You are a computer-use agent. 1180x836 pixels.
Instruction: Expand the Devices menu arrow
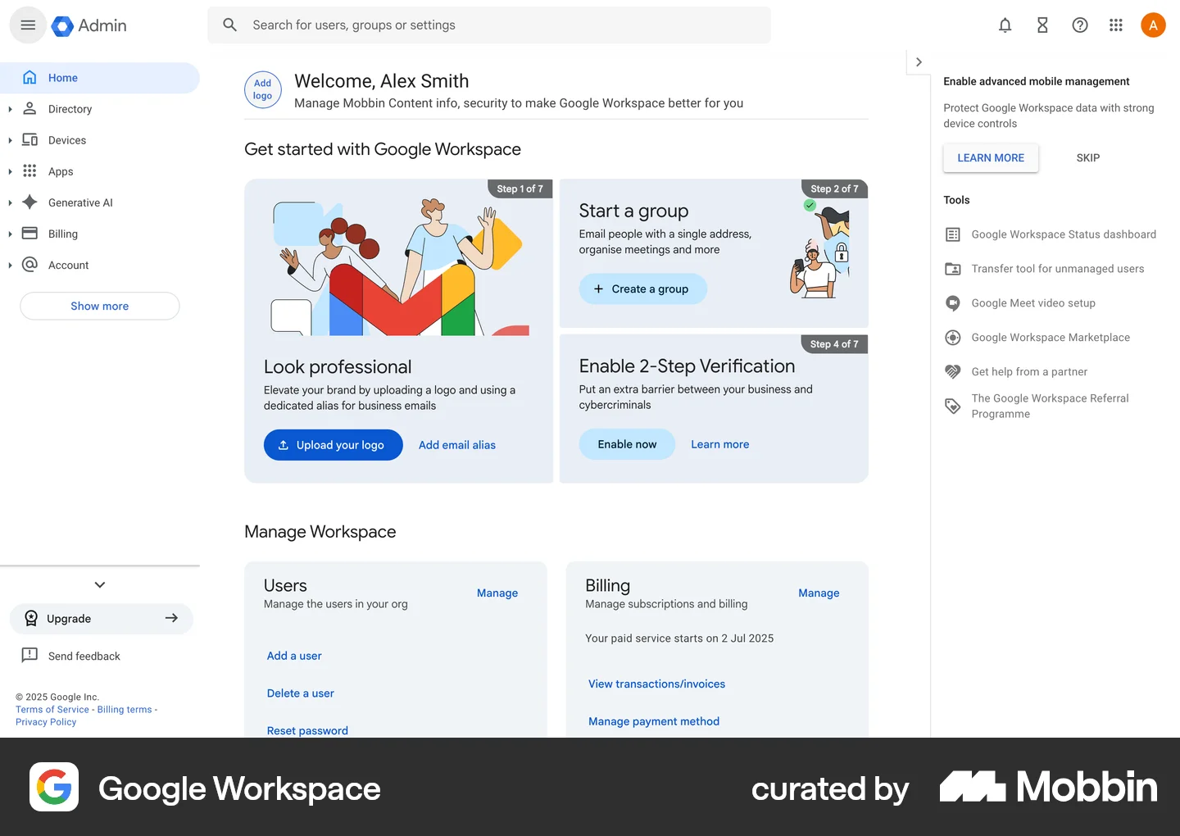point(10,140)
